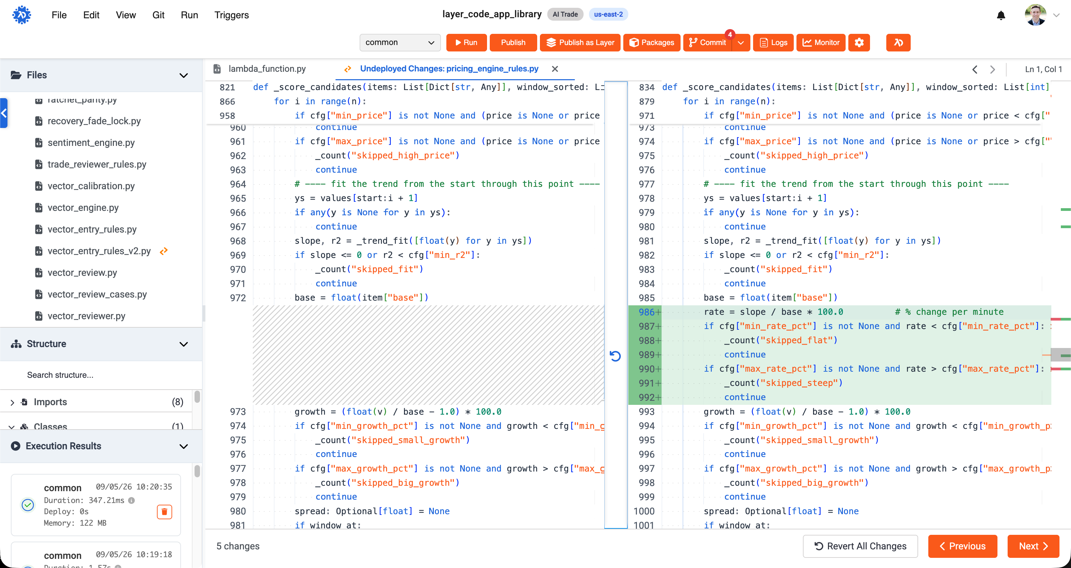The width and height of the screenshot is (1071, 568).
Task: Open trade_reviewer_rules.py
Action: [97, 164]
